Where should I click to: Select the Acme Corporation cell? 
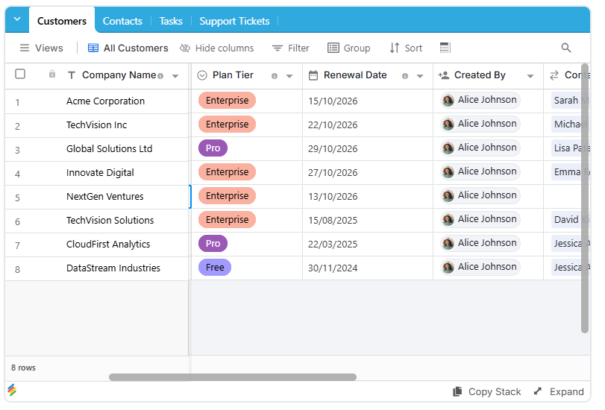point(105,101)
